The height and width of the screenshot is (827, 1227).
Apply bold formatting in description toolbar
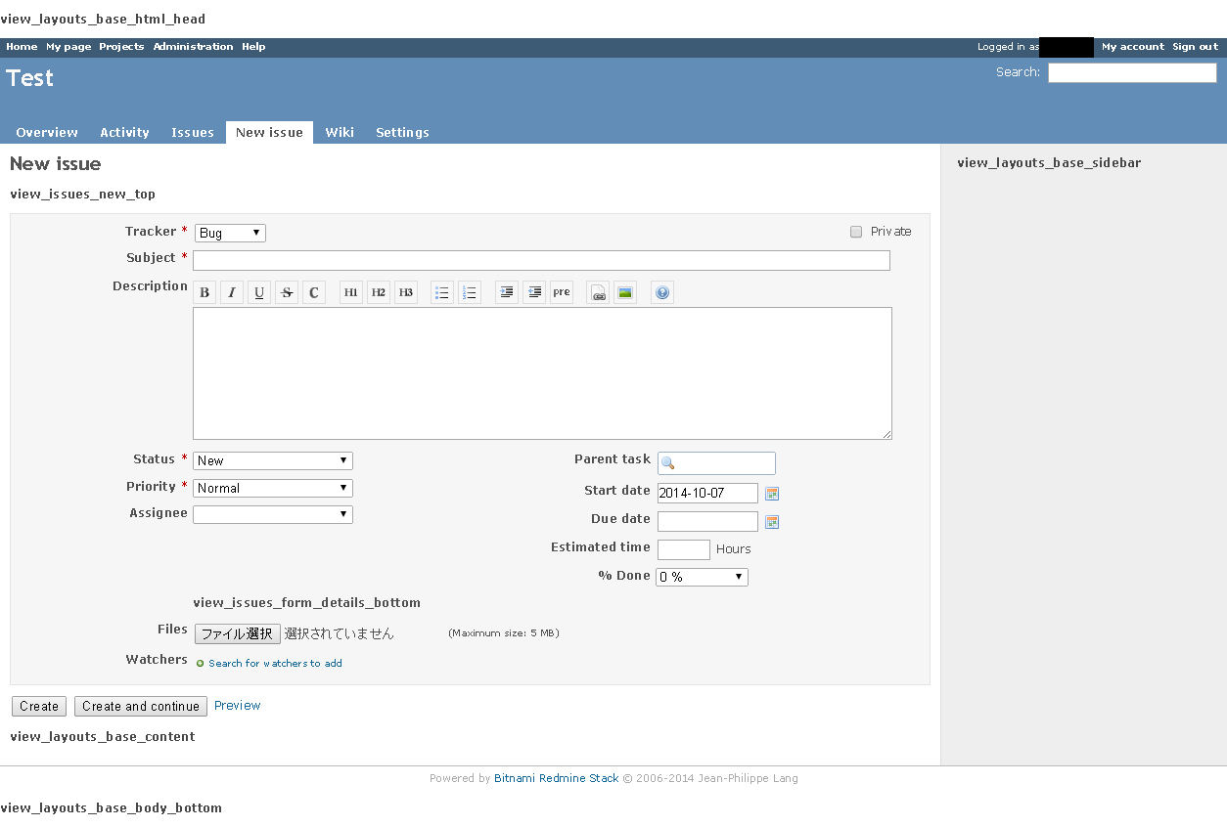[204, 291]
